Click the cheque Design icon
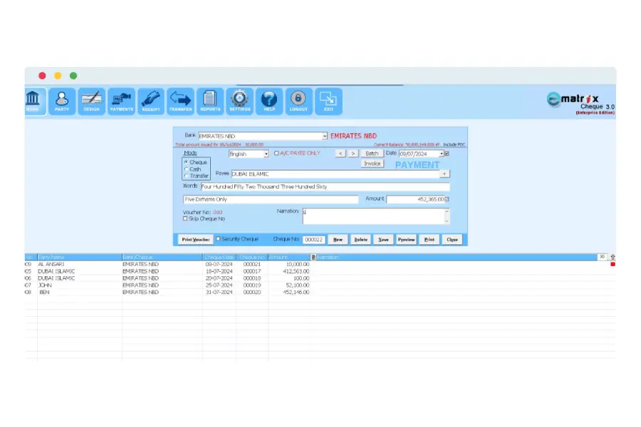Screen dimensions: 641x427 [92, 100]
